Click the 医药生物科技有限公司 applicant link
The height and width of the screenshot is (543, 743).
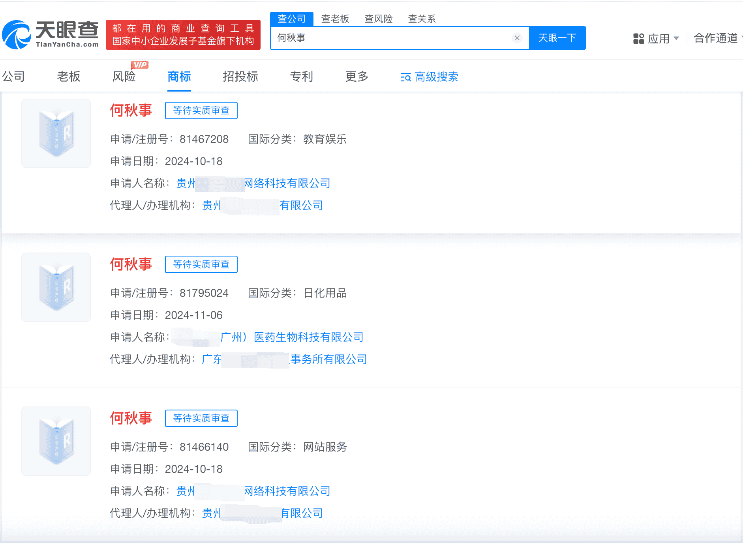click(x=308, y=337)
